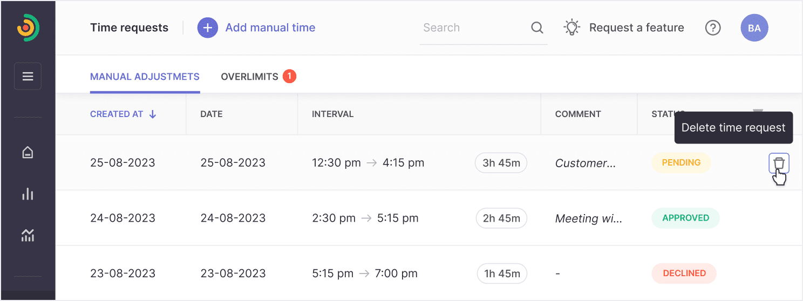Image resolution: width=803 pixels, height=301 pixels.
Task: Click the Date column header
Action: click(212, 114)
